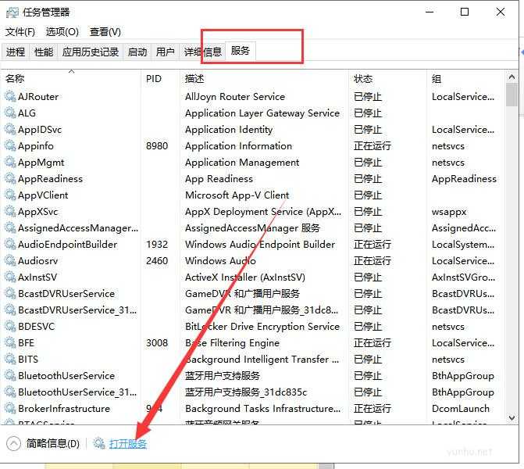Select the AppVClient service icon
Image resolution: width=524 pixels, height=469 pixels.
point(10,195)
